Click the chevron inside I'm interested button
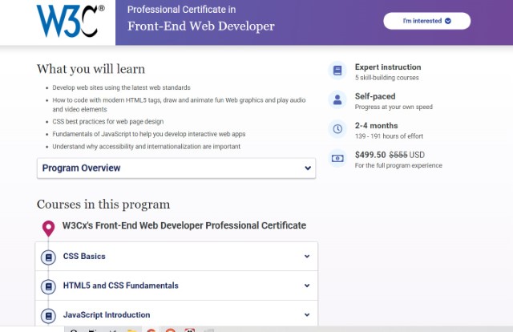Image resolution: width=513 pixels, height=332 pixels. [x=448, y=21]
